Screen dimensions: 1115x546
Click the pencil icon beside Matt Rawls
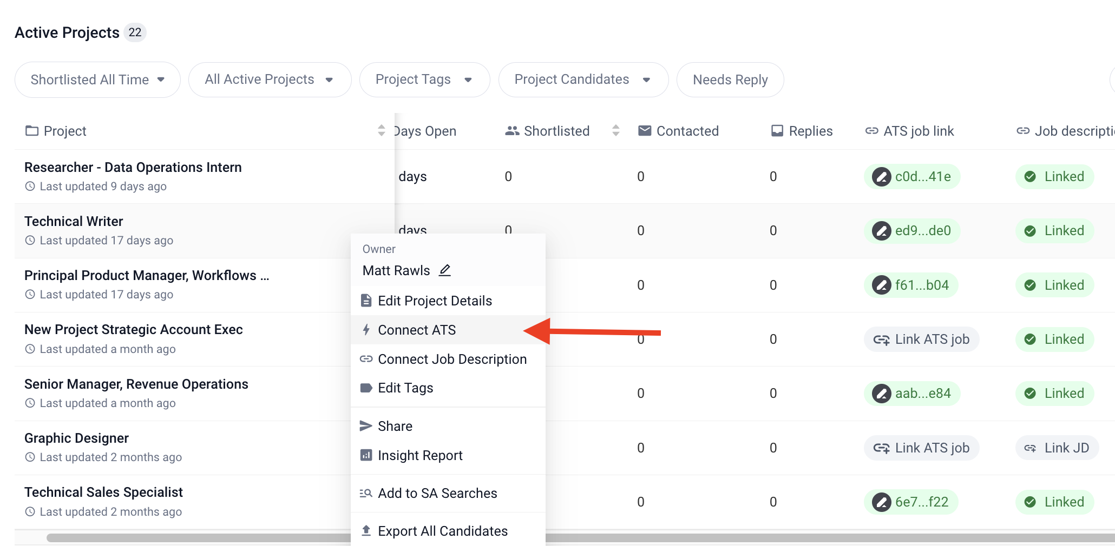[x=445, y=270]
